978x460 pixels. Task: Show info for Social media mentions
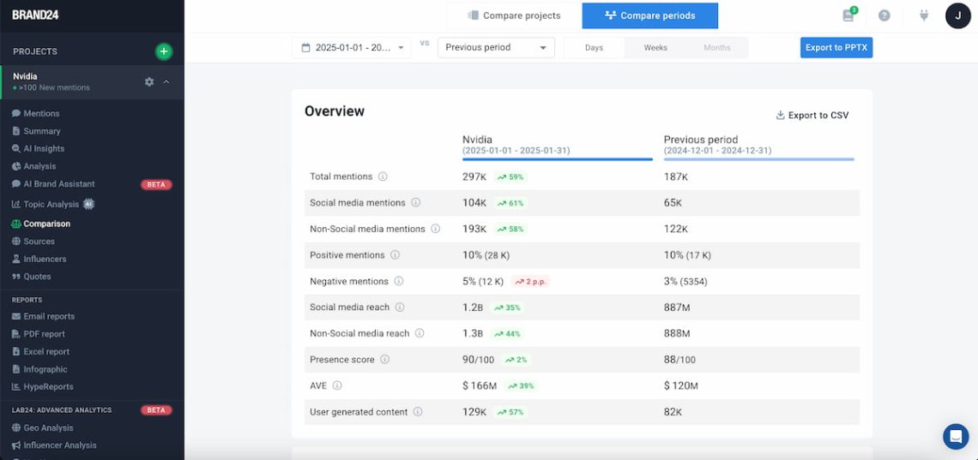(x=416, y=203)
